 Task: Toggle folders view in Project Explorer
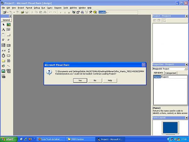click(164, 20)
